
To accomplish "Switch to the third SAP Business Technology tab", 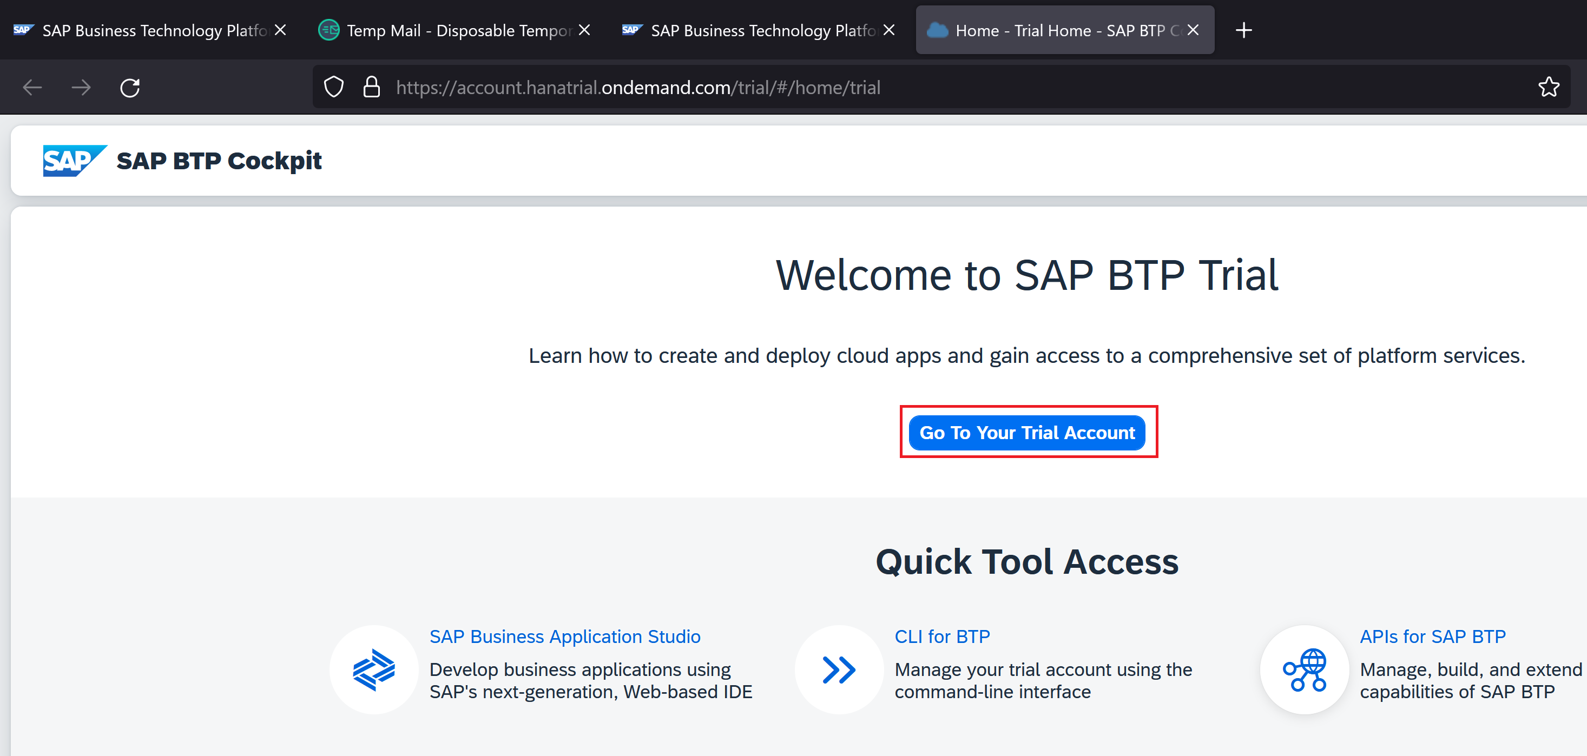I will 752,30.
